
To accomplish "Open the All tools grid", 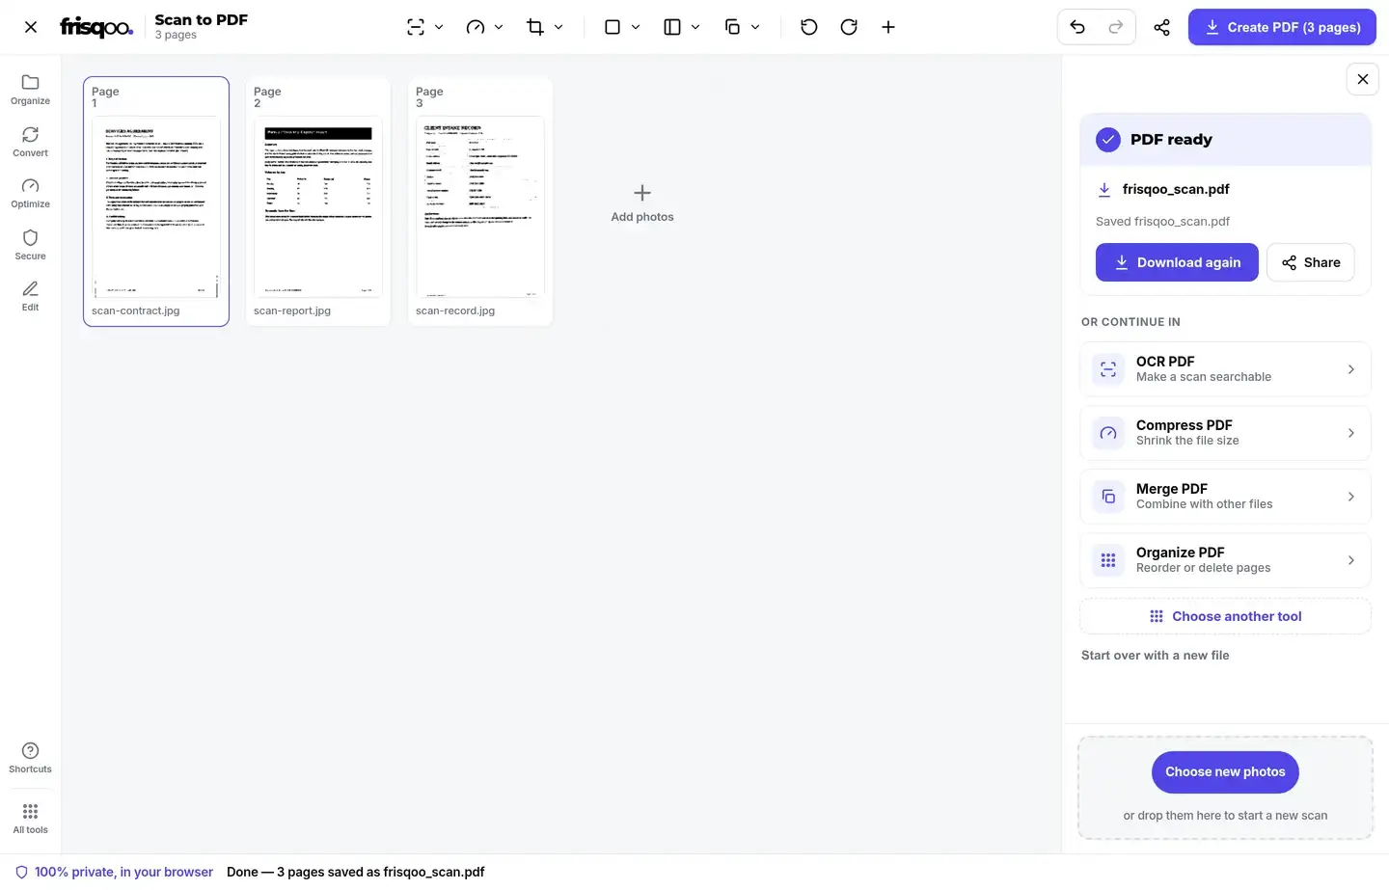I will tap(30, 818).
